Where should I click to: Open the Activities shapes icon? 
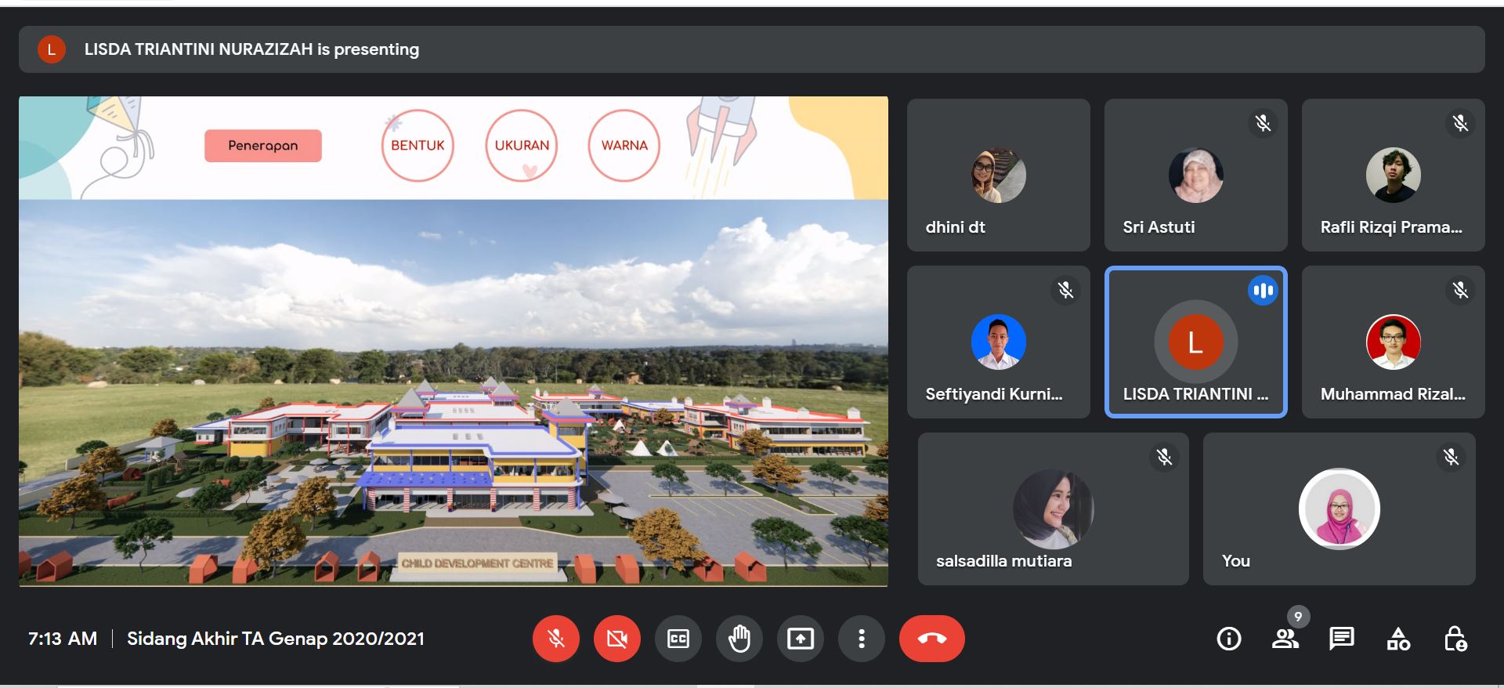coord(1398,639)
